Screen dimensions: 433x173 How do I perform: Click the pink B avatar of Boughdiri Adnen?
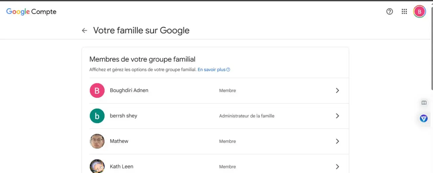click(x=97, y=90)
